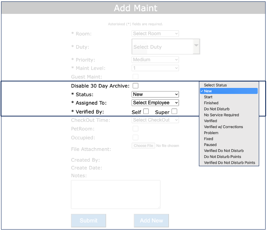Tick the Super verified-by checkbox
Screen dimensions: 267x231
tap(174, 112)
